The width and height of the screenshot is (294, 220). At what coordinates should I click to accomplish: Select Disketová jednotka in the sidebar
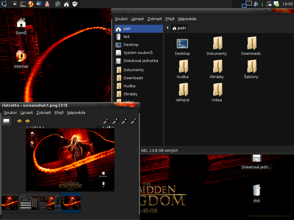click(x=139, y=61)
